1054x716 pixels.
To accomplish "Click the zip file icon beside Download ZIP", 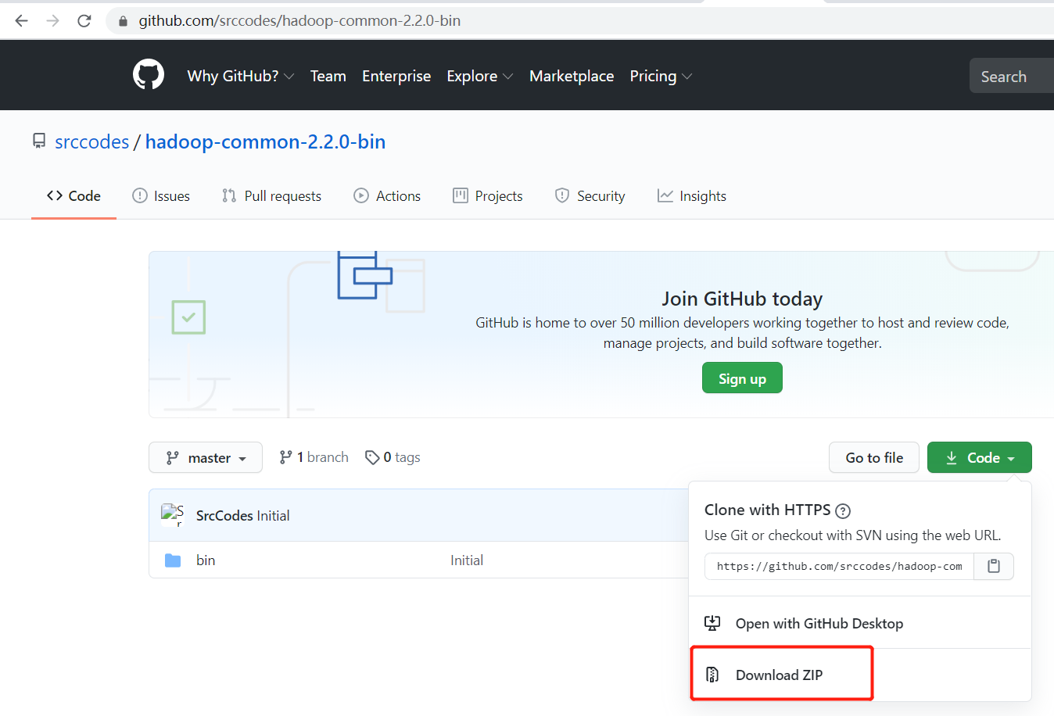I will pos(712,673).
